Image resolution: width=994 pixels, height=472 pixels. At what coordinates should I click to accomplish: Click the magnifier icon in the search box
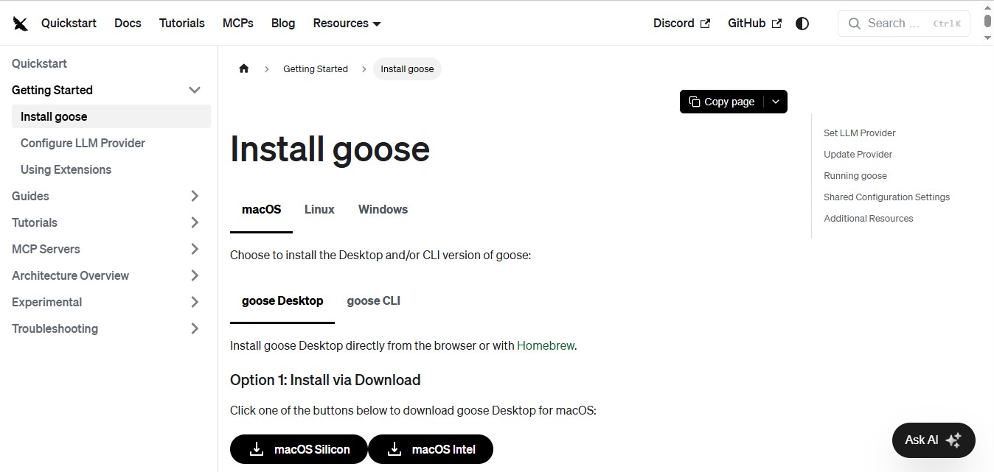click(854, 23)
